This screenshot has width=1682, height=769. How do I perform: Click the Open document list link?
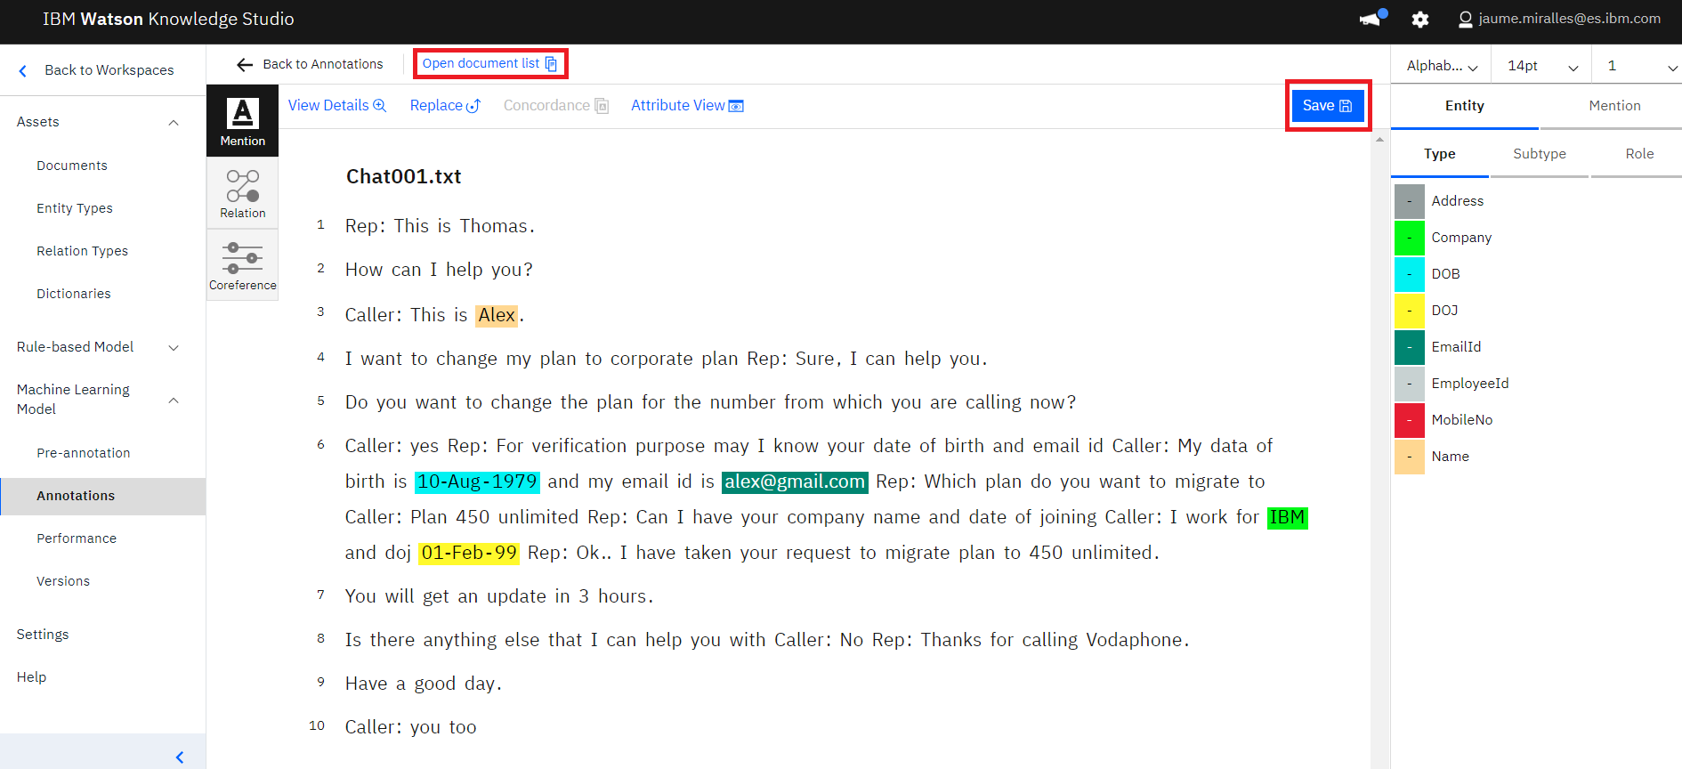489,63
